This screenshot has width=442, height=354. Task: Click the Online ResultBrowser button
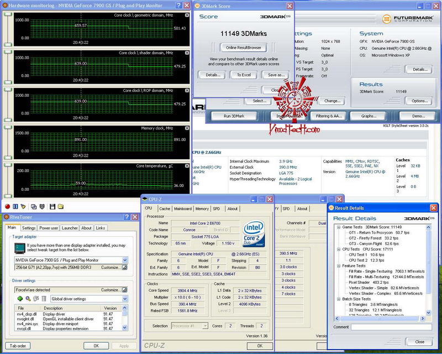point(244,48)
